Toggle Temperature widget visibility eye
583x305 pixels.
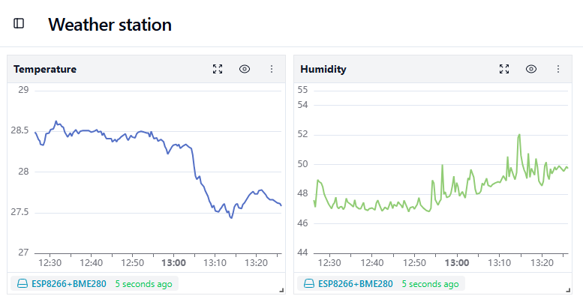[245, 69]
